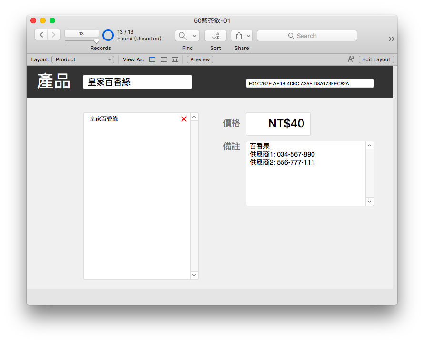Image resolution: width=424 pixels, height=343 pixels.
Task: Click portal scrollbar down arrow
Action: (x=194, y=275)
